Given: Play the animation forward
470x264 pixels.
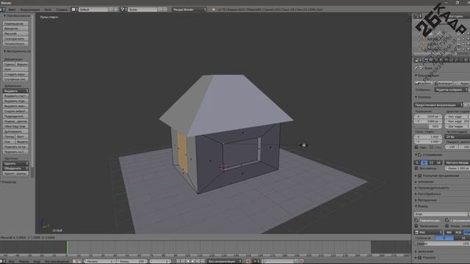Looking at the screenshot, I should tap(193, 261).
